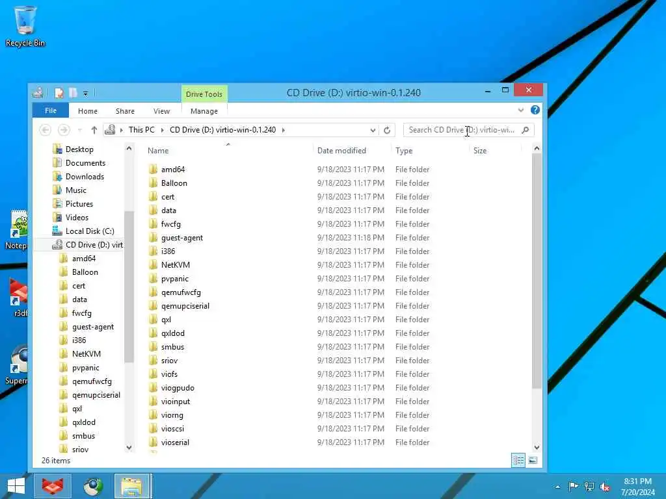This screenshot has height=499, width=666.
Task: Click This PC in address breadcrumb
Action: pyautogui.click(x=141, y=130)
